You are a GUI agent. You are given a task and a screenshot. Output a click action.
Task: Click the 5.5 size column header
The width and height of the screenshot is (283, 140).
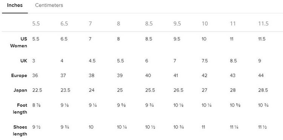pos(36,24)
